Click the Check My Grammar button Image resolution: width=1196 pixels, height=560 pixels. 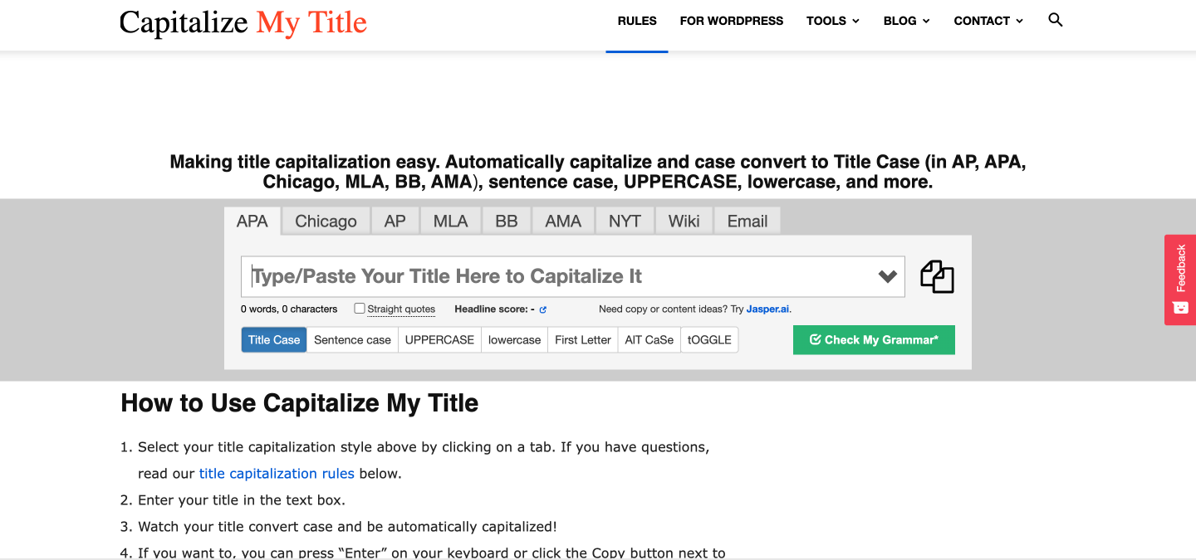pos(874,339)
